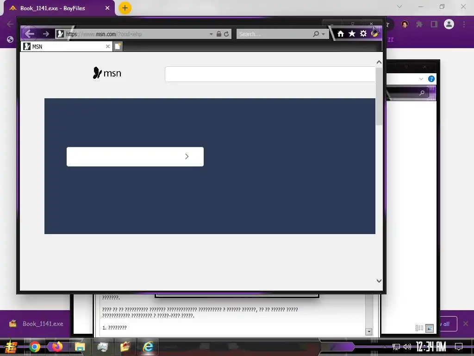This screenshot has width=474, height=356.
Task: Click the taskbar icon left of Internet Explorer
Action: 125,347
